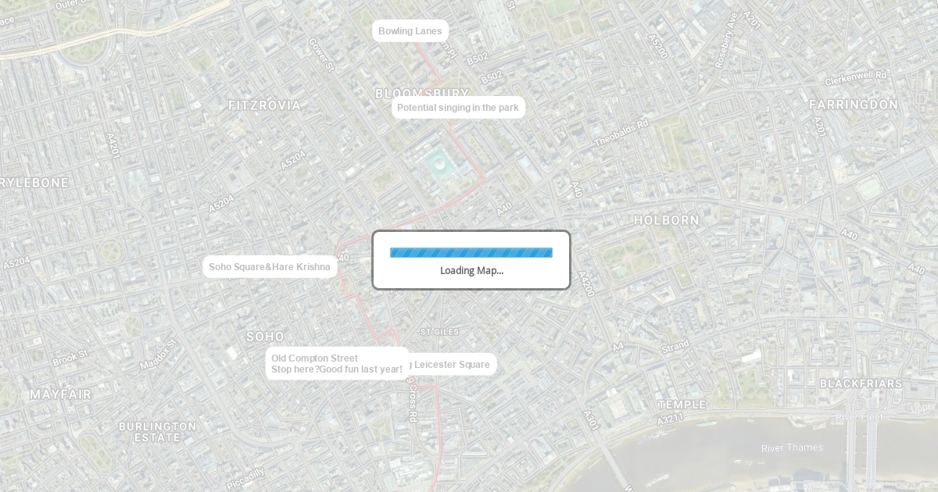Select the BLACKFRIARS map label
The width and height of the screenshot is (938, 492).
tap(861, 384)
